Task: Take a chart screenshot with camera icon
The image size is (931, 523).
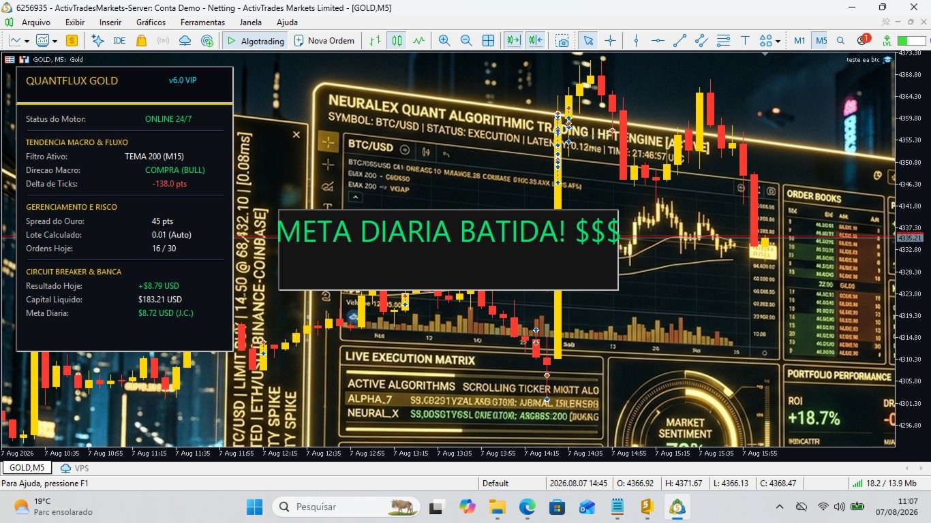Action: tap(562, 41)
